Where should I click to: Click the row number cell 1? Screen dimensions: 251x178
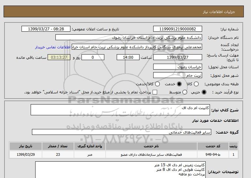pyautogui.click(x=233, y=154)
